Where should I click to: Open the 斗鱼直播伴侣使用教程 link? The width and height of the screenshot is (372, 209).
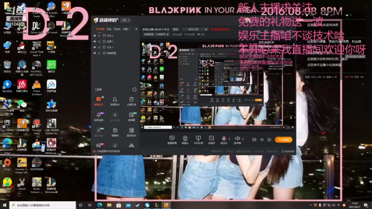pyautogui.click(x=108, y=151)
